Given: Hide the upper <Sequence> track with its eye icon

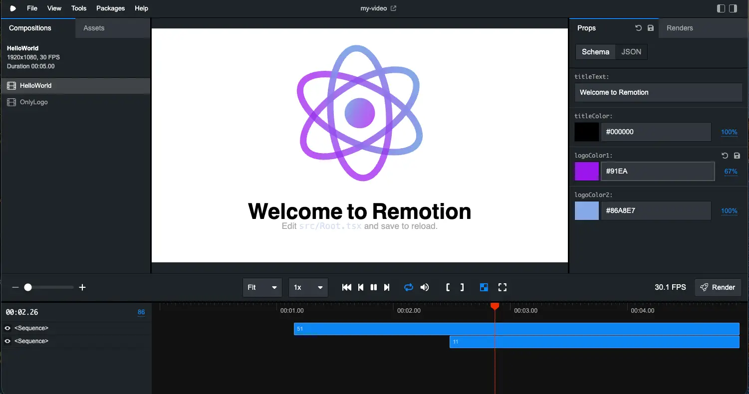Looking at the screenshot, I should coord(7,328).
